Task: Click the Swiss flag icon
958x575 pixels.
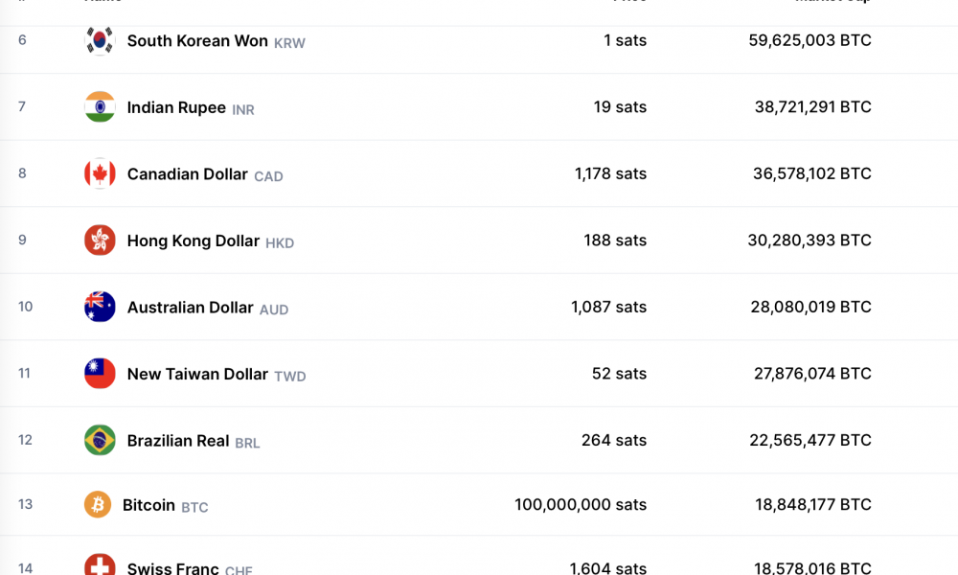Action: [100, 565]
